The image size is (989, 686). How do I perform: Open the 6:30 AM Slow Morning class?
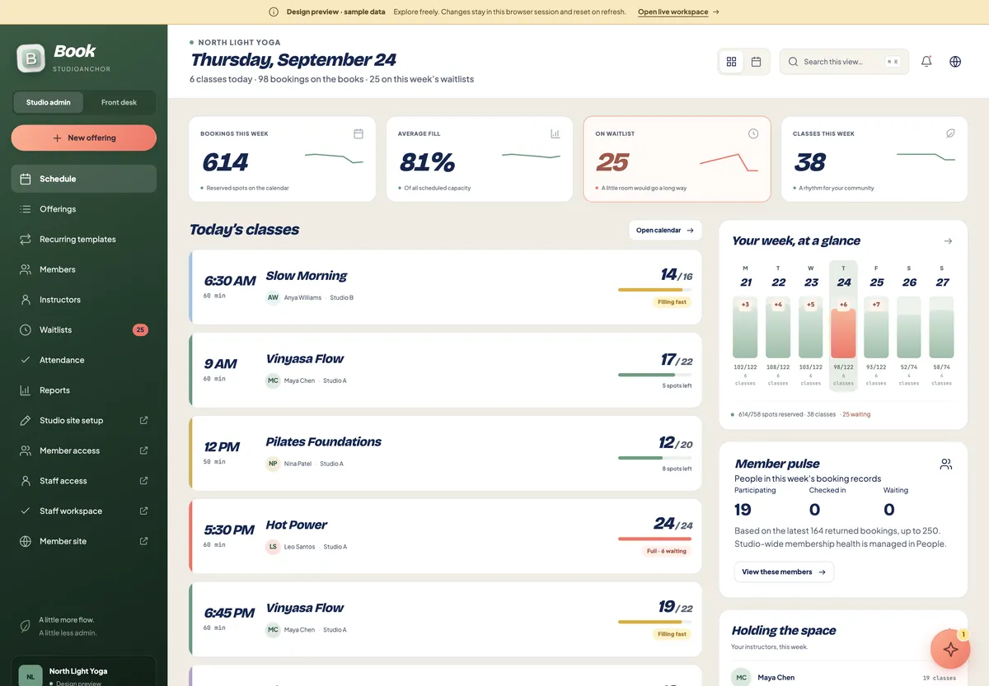point(445,287)
